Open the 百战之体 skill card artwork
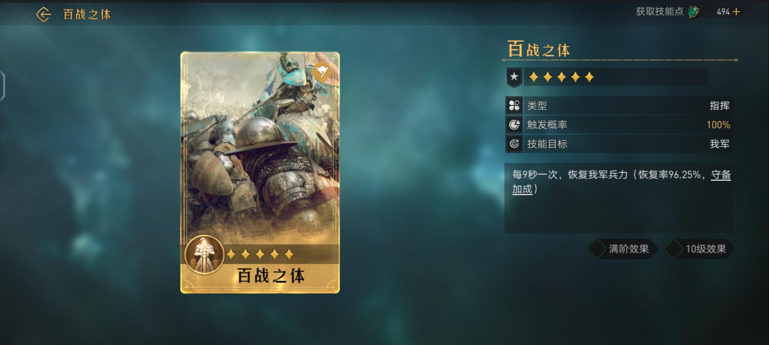 click(260, 172)
